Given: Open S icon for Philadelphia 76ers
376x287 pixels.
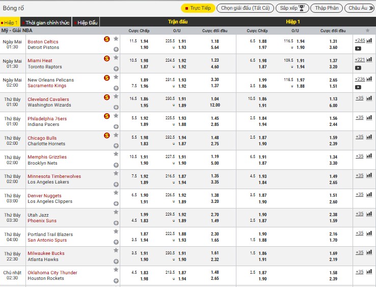Looking at the screenshot, I should click(x=106, y=116).
